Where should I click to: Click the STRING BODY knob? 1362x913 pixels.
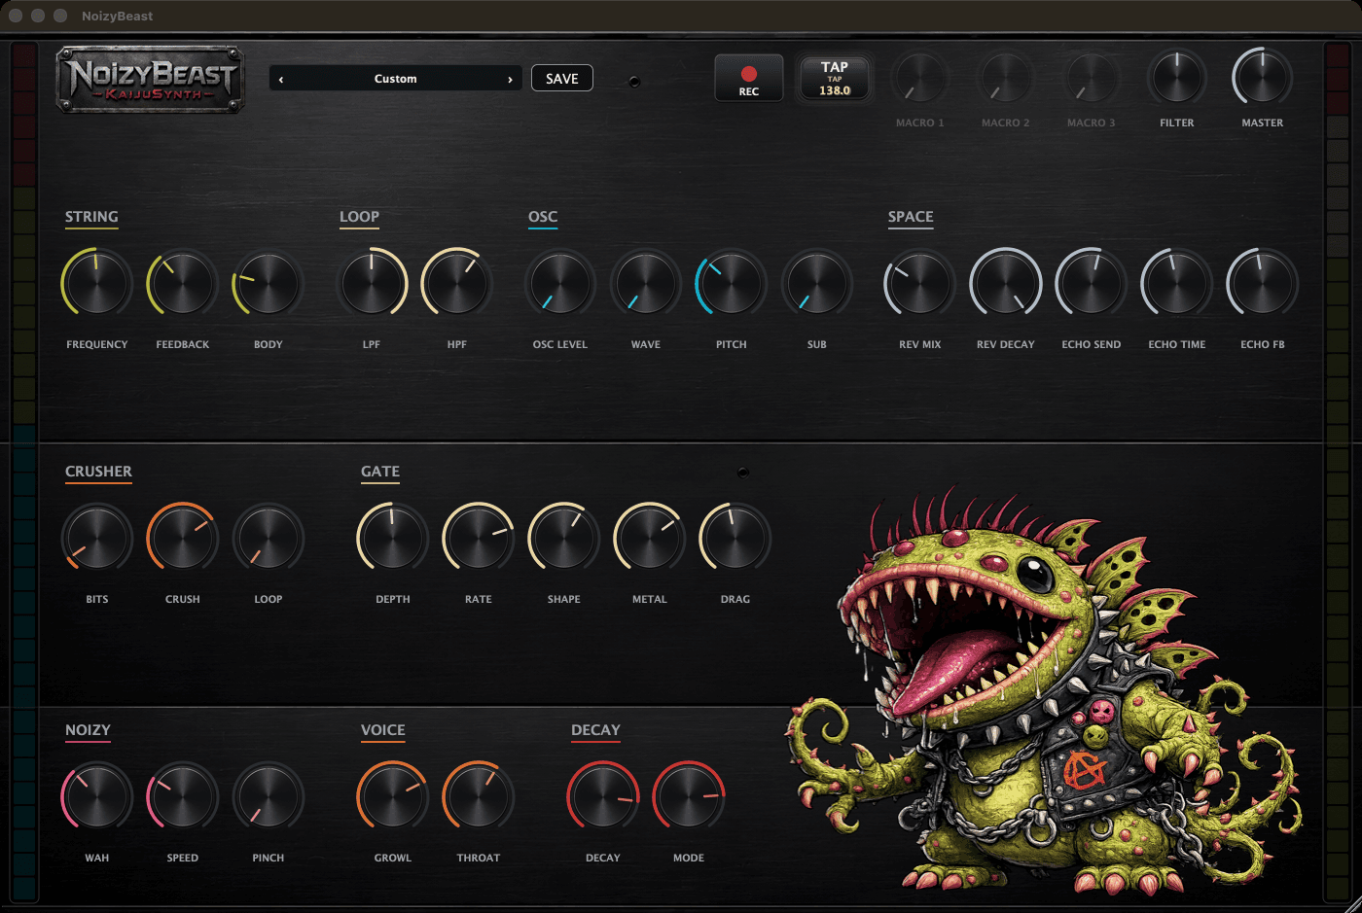[x=269, y=284]
